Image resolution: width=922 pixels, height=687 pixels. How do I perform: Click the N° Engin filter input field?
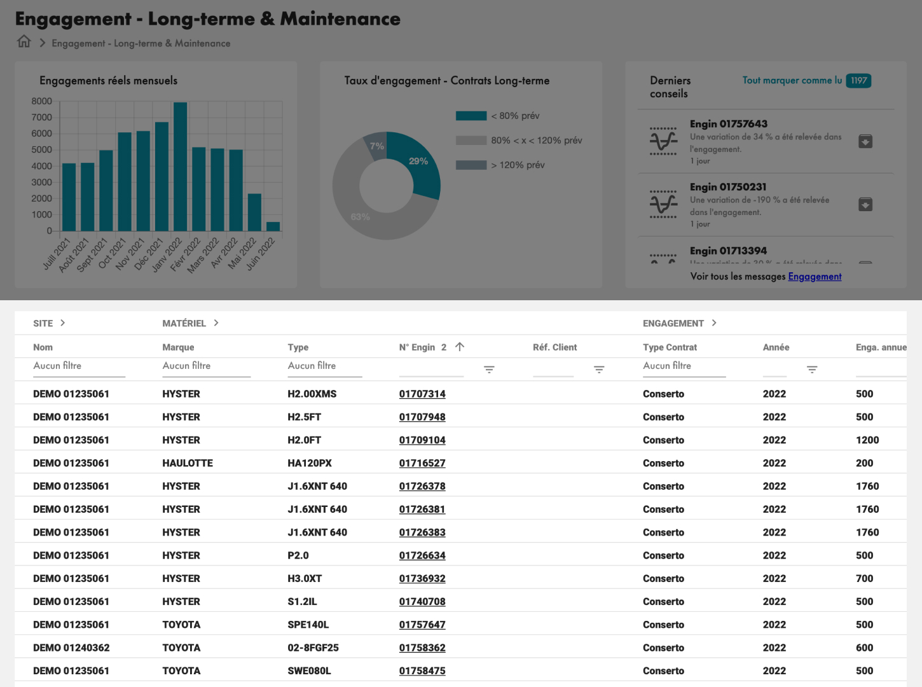tap(431, 368)
